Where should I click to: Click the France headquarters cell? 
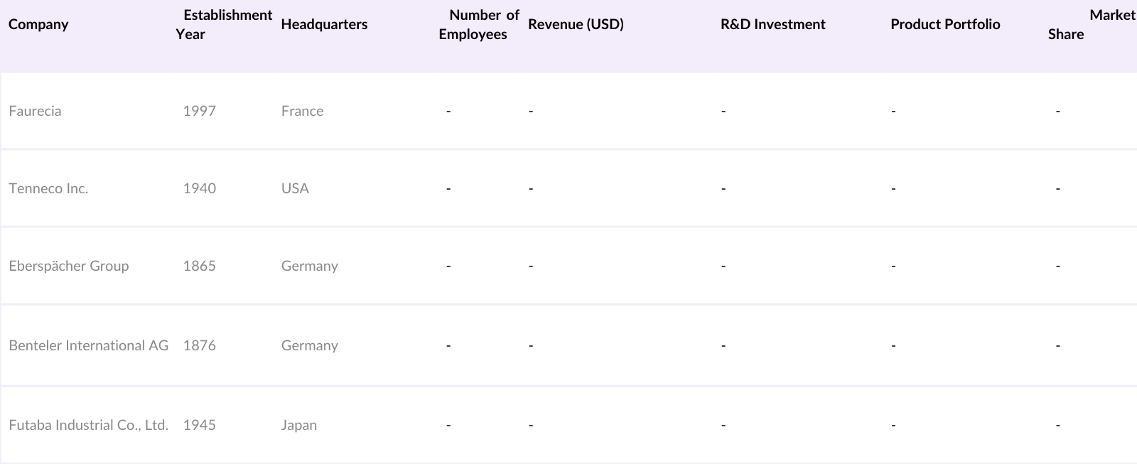302,111
